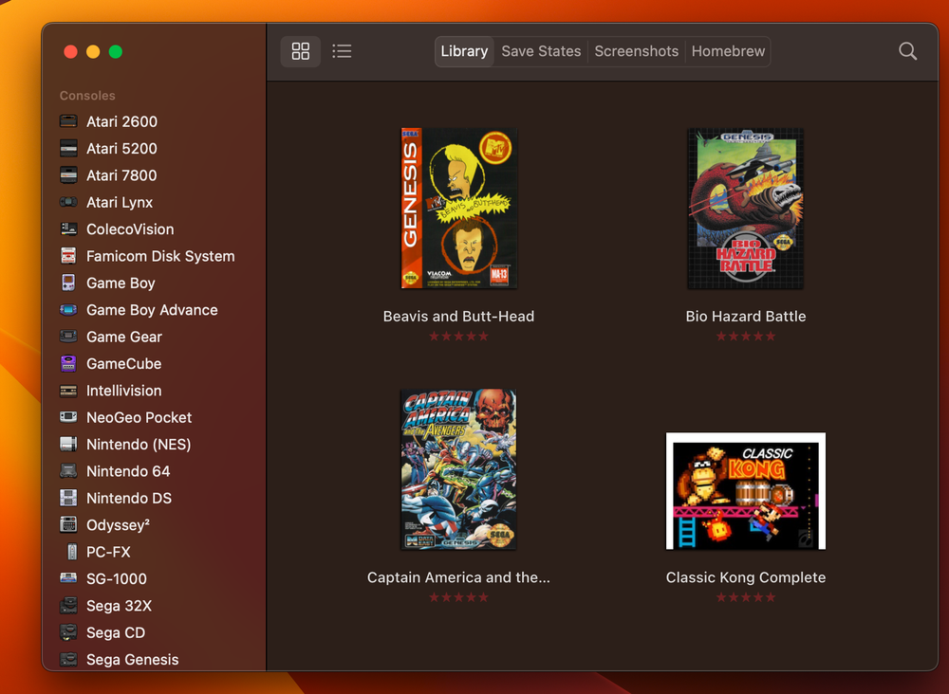Select Game Boy Advance label
Image resolution: width=949 pixels, height=694 pixels.
coord(152,309)
